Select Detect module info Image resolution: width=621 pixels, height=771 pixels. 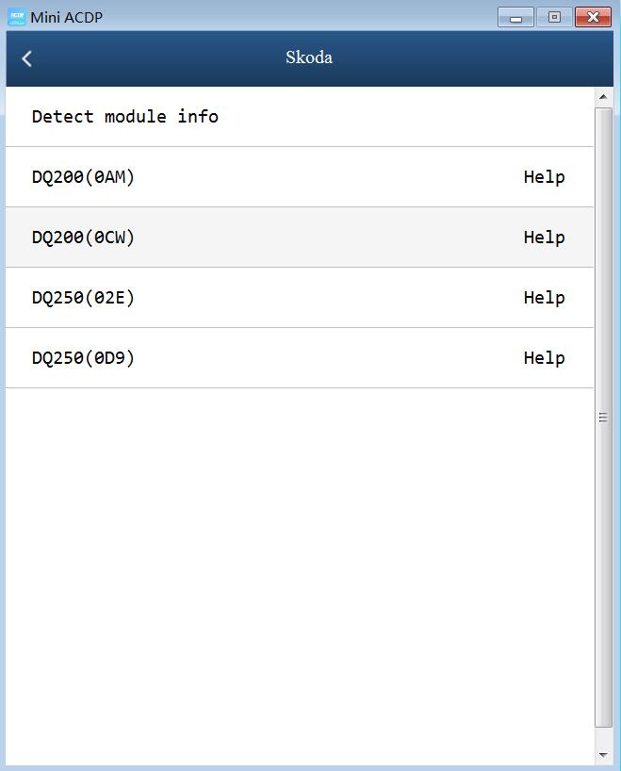(300, 117)
